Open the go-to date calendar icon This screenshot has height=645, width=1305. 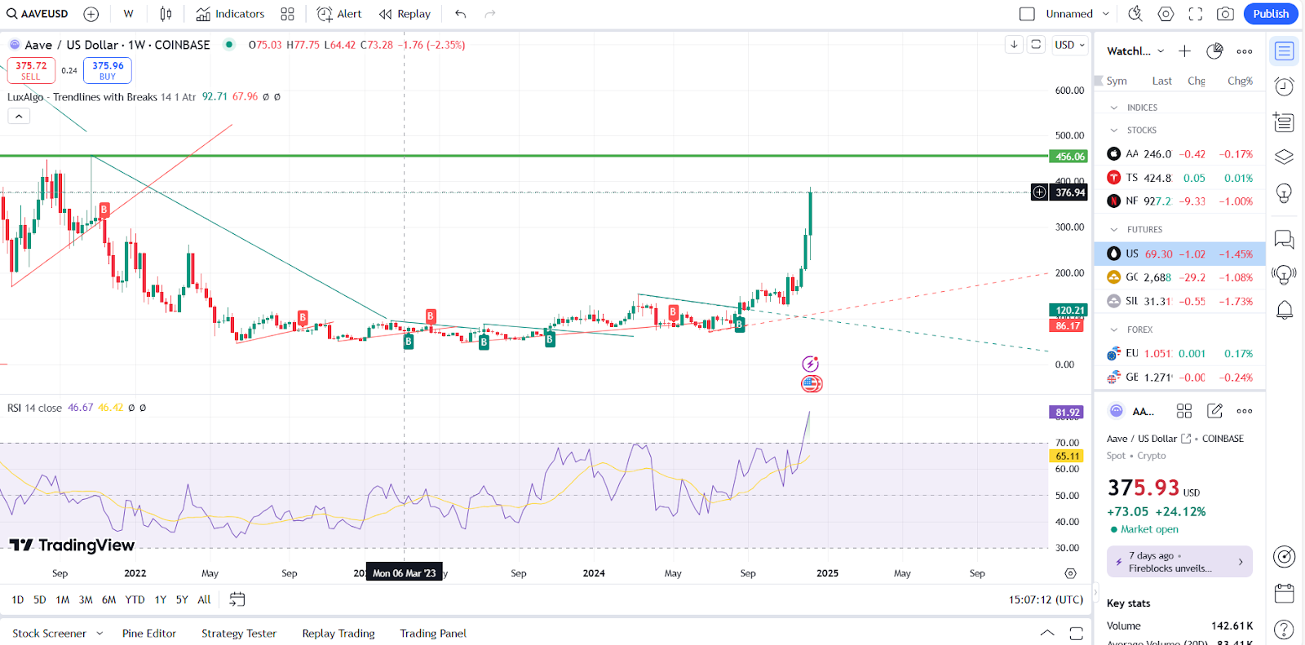point(237,599)
